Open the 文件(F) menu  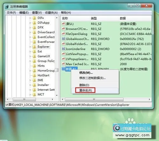[x=11, y=13]
